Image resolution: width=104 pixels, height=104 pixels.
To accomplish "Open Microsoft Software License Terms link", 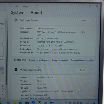I will tap(35, 98).
